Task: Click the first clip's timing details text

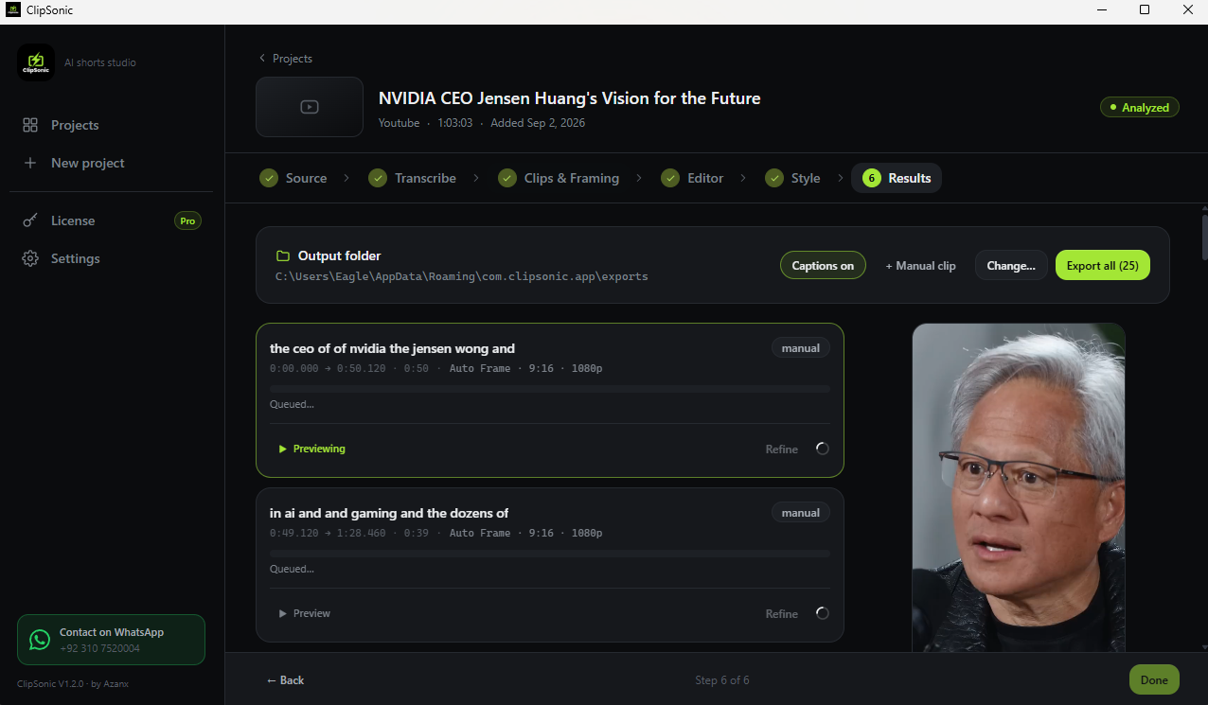Action: click(x=435, y=368)
